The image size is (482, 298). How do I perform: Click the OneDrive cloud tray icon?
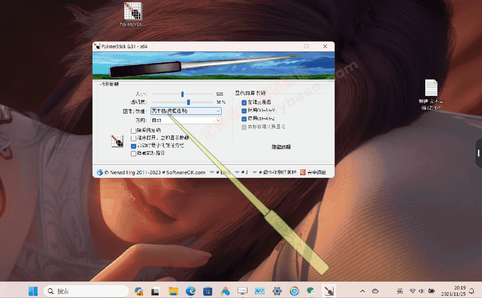(x=375, y=291)
